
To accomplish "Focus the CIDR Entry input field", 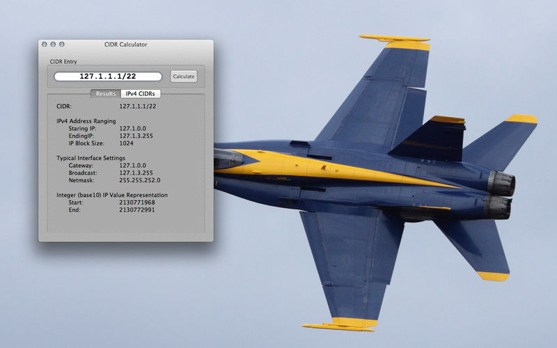I will coord(108,77).
